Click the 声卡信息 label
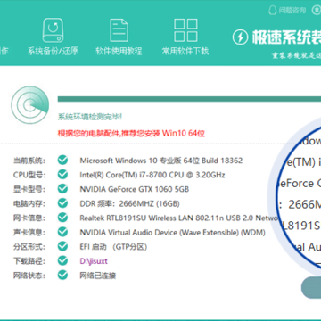The image size is (321, 321). 29,233
